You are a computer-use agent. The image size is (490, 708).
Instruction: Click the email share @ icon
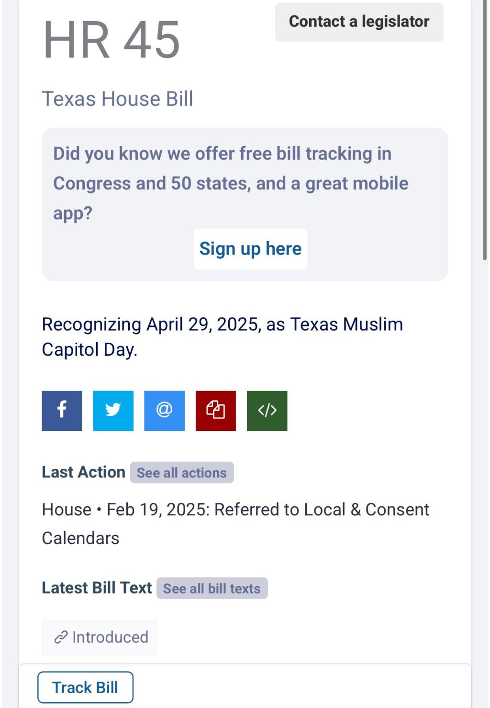164,410
